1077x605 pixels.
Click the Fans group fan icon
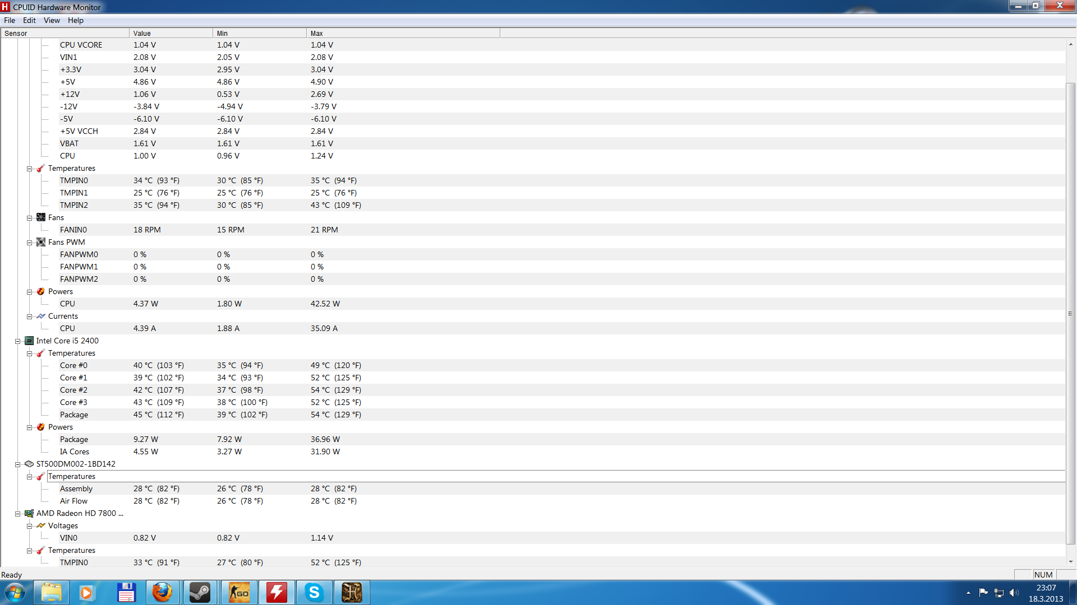pyautogui.click(x=40, y=217)
